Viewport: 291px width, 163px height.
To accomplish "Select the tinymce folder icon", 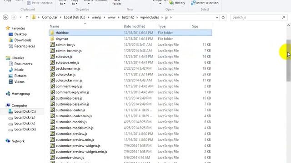I will tap(52, 38).
